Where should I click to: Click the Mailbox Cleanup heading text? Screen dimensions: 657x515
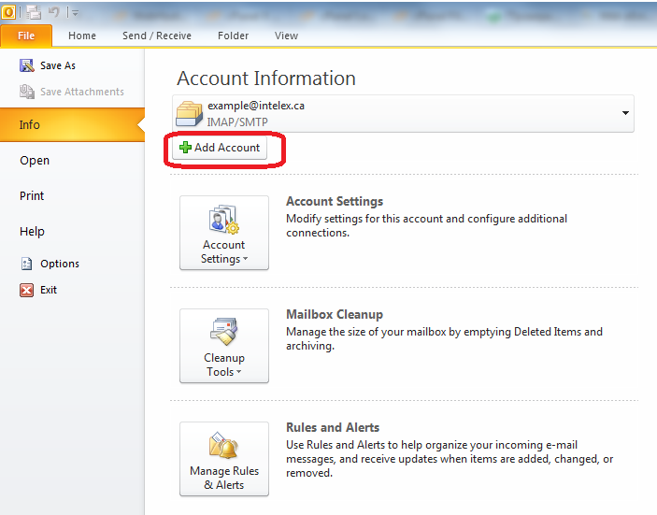(x=335, y=314)
